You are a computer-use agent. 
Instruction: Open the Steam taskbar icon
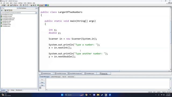click(x=102, y=95)
